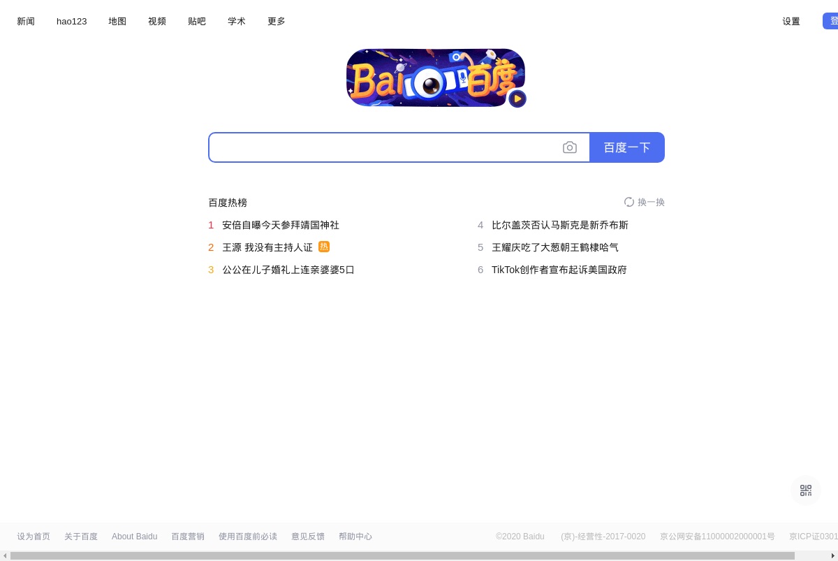Image resolution: width=838 pixels, height=561 pixels.
Task: Open the QR code icon
Action: pyautogui.click(x=806, y=490)
